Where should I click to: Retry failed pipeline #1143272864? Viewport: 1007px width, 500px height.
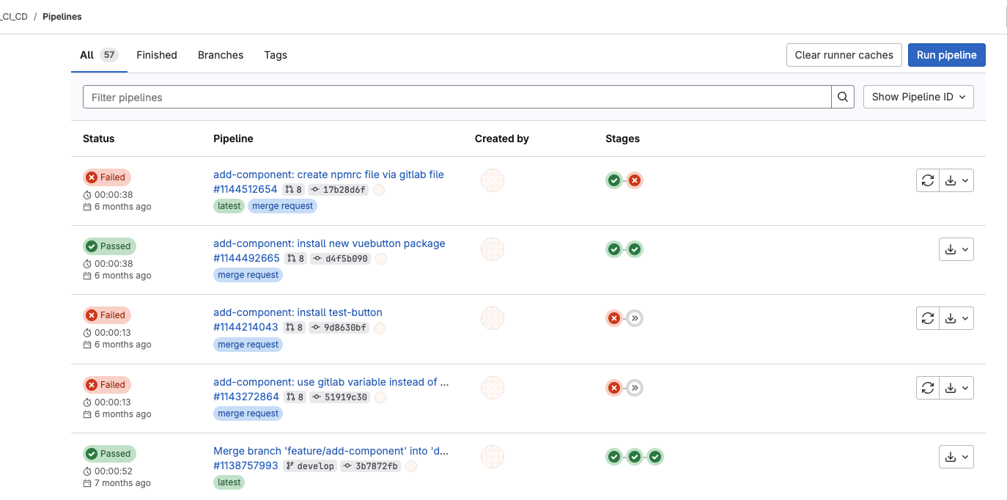click(x=928, y=388)
